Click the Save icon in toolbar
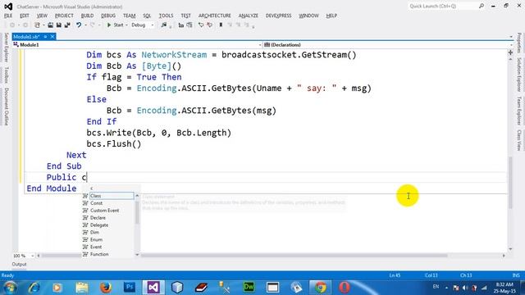The height and width of the screenshot is (295, 525). [59, 25]
